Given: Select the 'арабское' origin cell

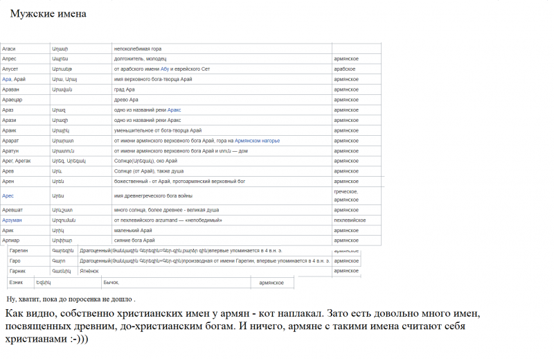Looking at the screenshot, I should pyautogui.click(x=357, y=69).
